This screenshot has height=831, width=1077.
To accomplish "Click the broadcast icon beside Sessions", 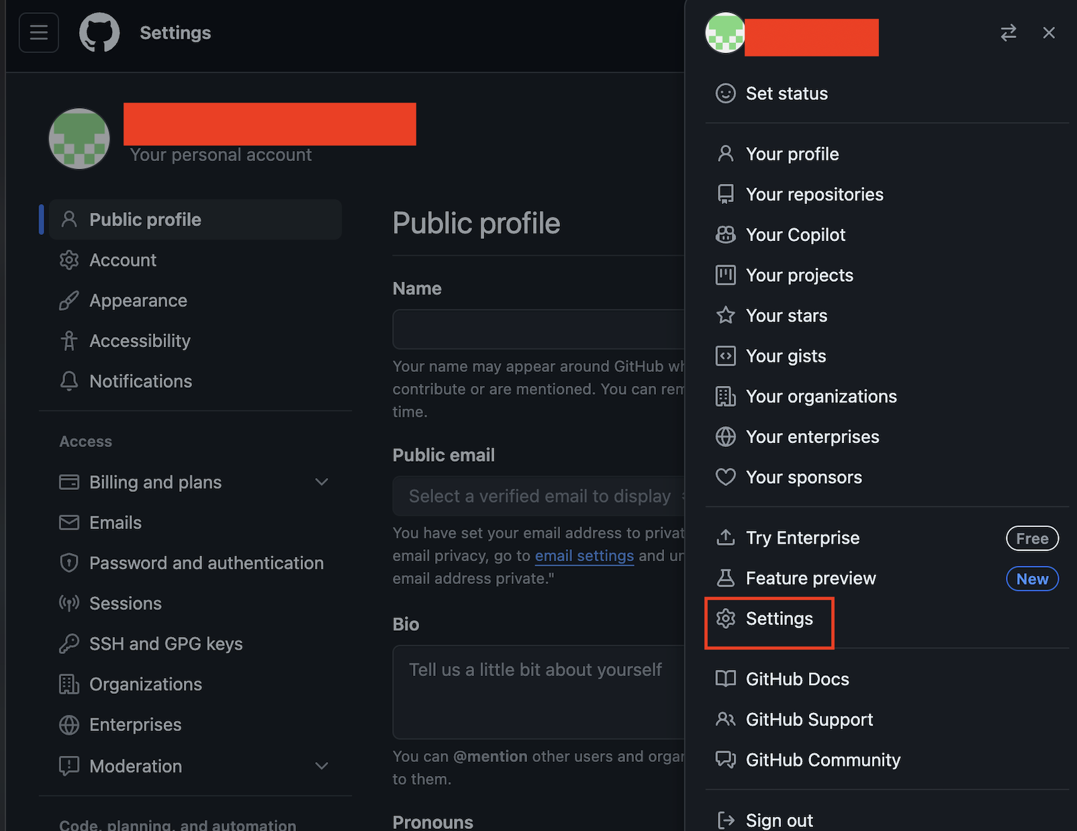I will coord(69,603).
